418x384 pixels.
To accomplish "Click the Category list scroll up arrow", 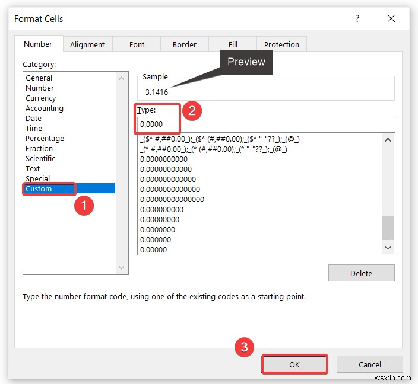I will (x=122, y=78).
